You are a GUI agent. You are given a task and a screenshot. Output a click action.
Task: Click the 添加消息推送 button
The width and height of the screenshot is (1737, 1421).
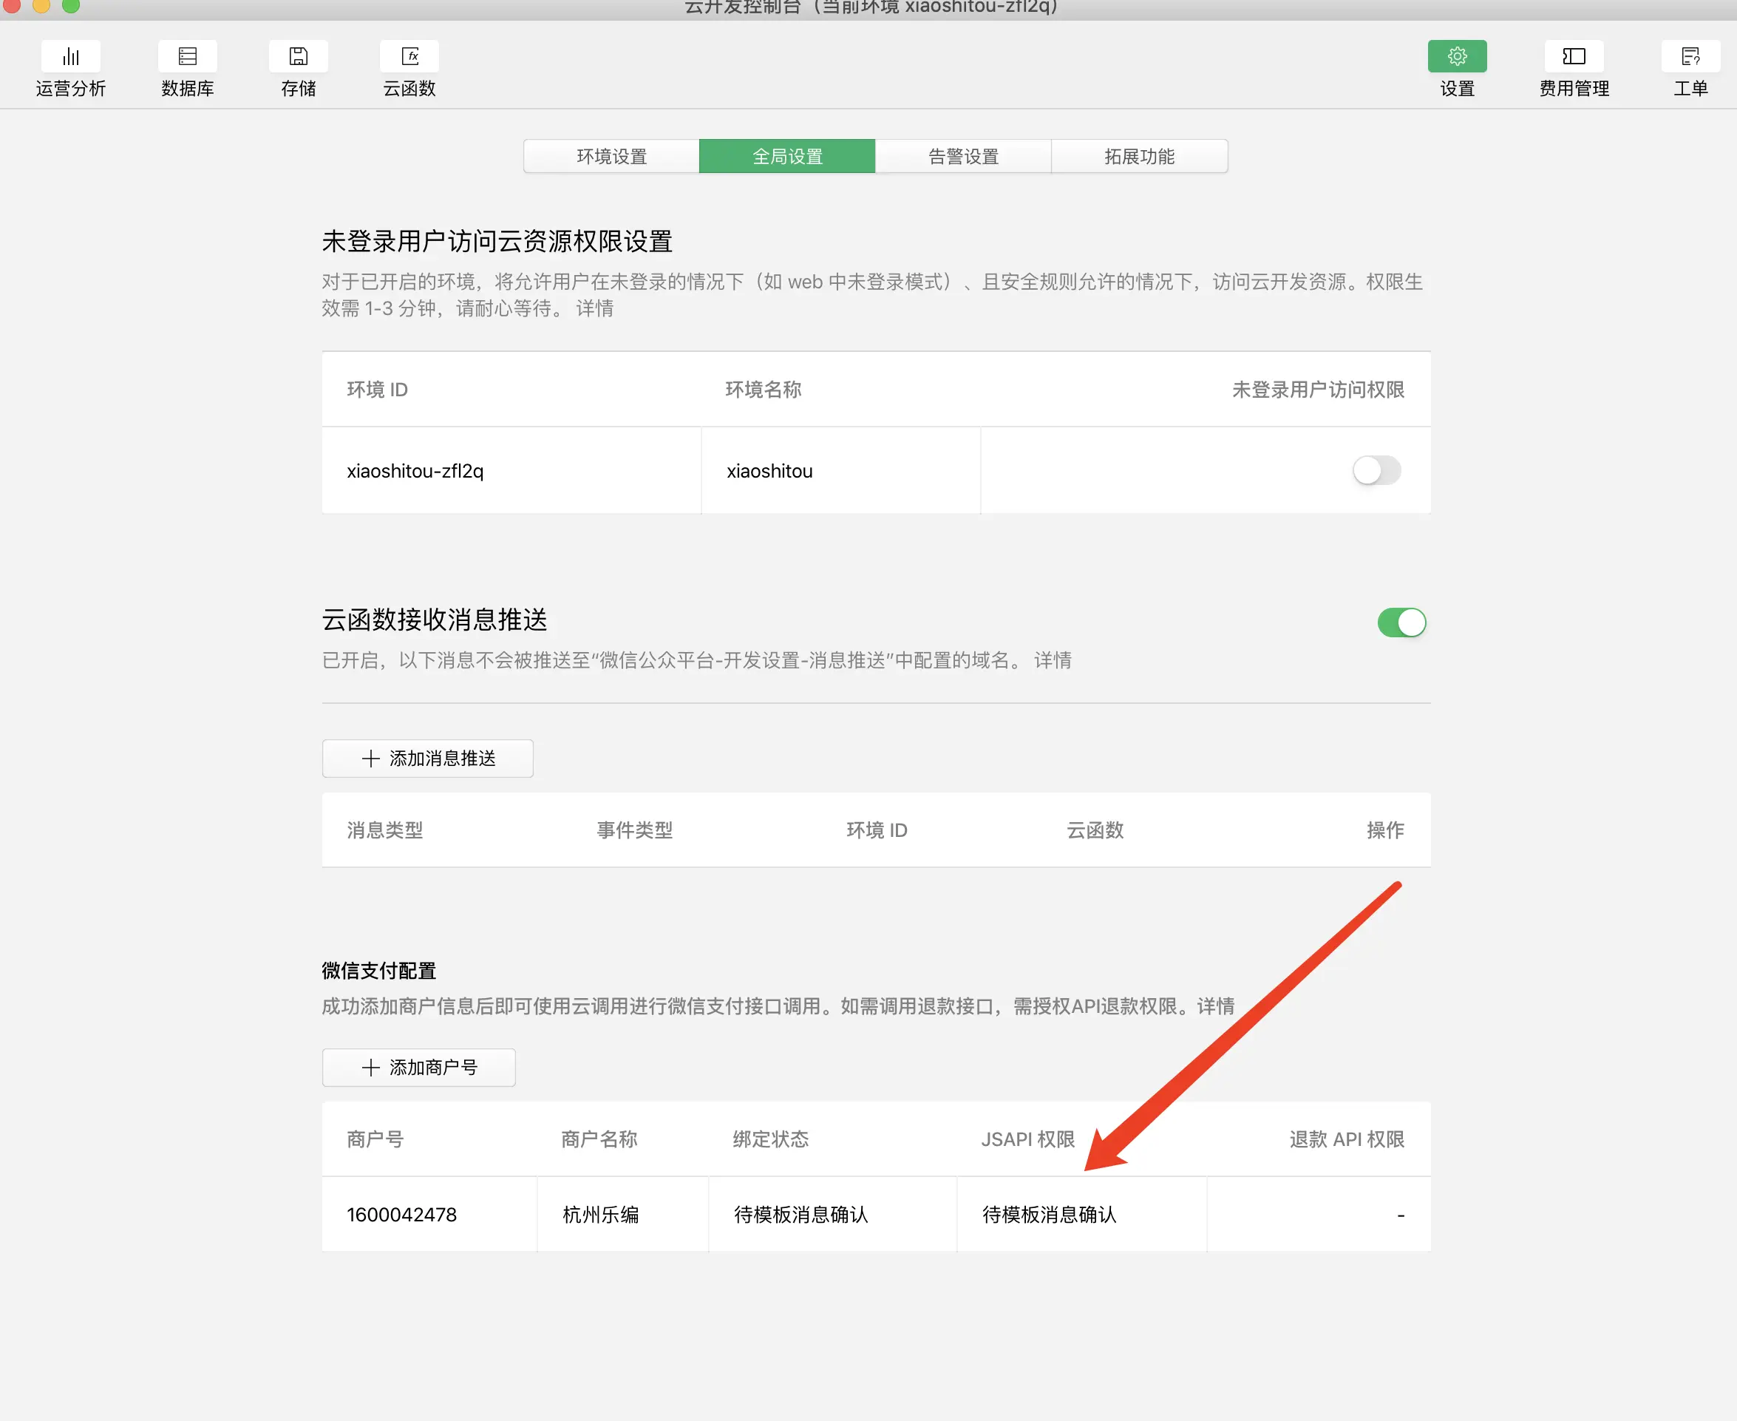pos(428,758)
